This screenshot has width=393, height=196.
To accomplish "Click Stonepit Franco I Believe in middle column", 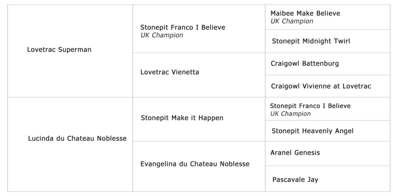I will point(183,28).
